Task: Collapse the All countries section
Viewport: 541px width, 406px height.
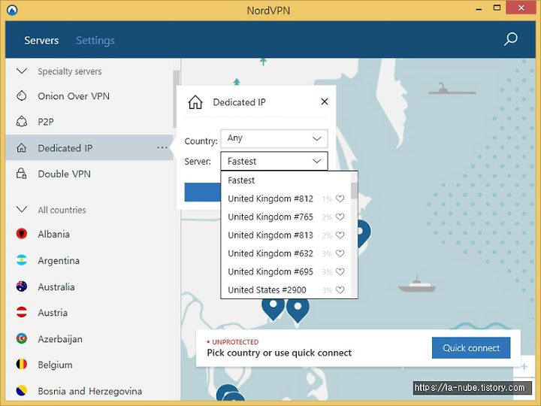Action: pos(22,210)
